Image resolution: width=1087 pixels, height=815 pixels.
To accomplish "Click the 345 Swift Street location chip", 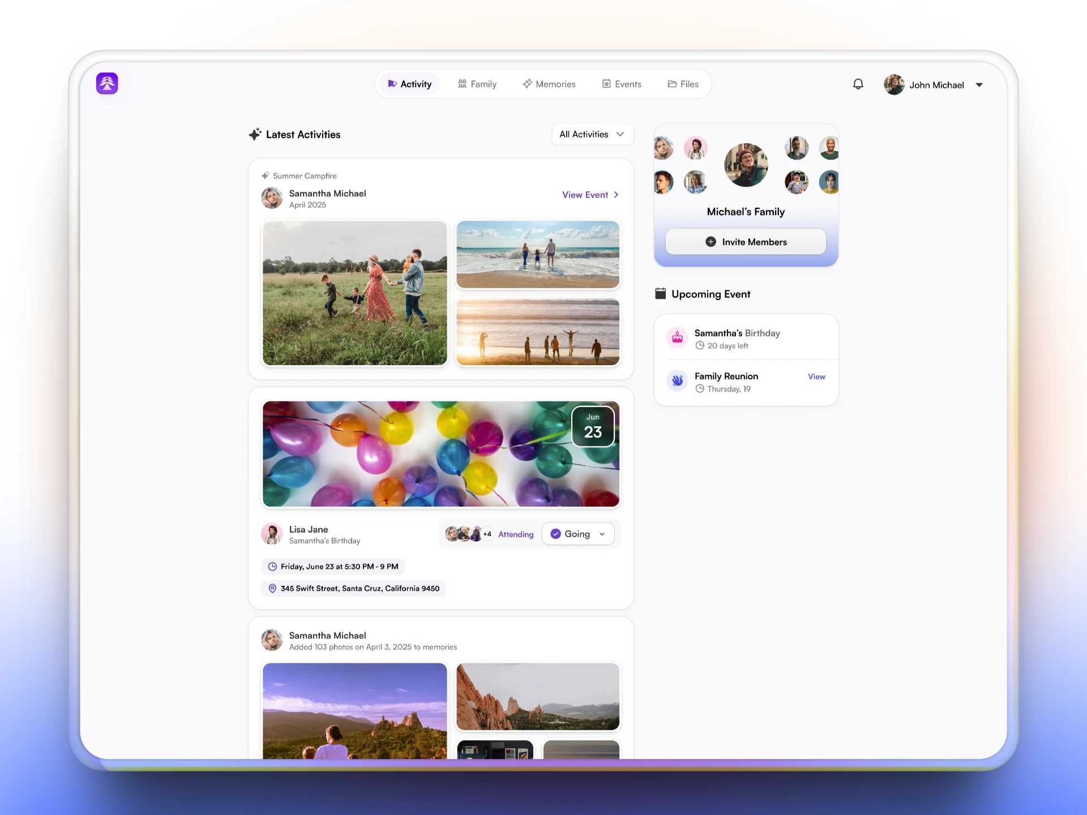I will pyautogui.click(x=353, y=589).
